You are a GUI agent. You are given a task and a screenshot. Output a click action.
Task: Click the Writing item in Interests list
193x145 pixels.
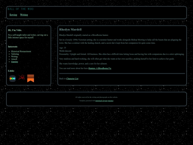pyautogui.click(x=14, y=57)
